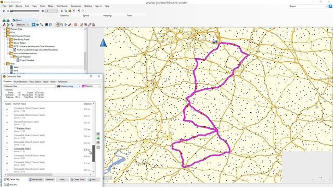333x187 pixels.
Task: Click the Invert button
Action: [x=62, y=180]
